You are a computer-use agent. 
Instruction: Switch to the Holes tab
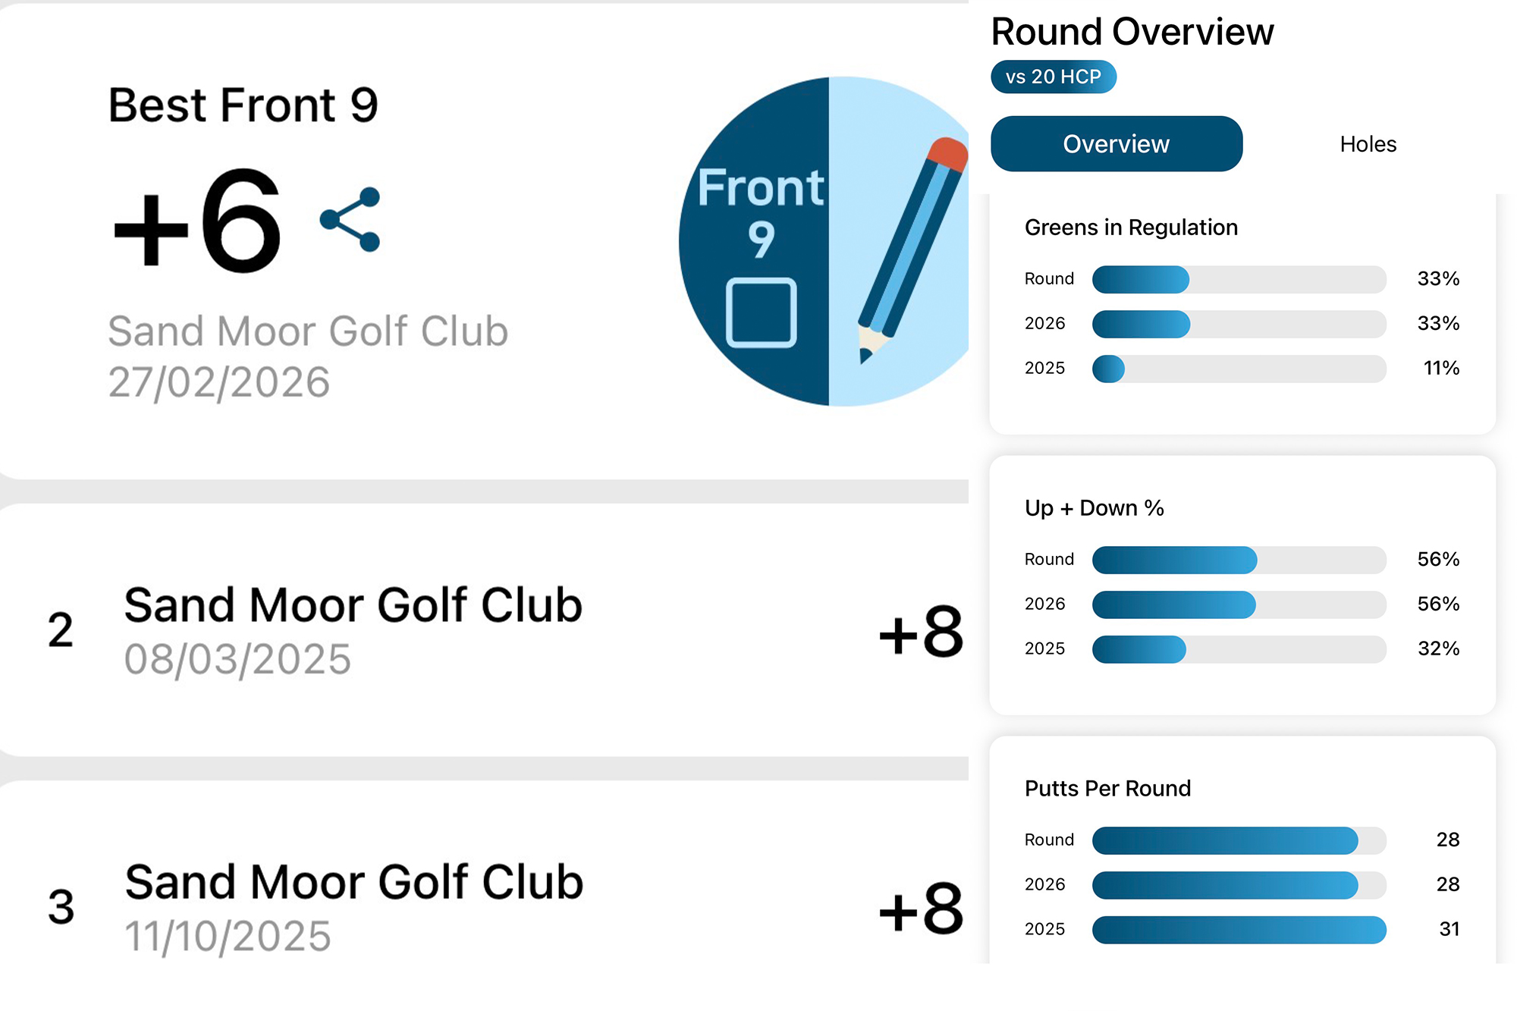1368,144
